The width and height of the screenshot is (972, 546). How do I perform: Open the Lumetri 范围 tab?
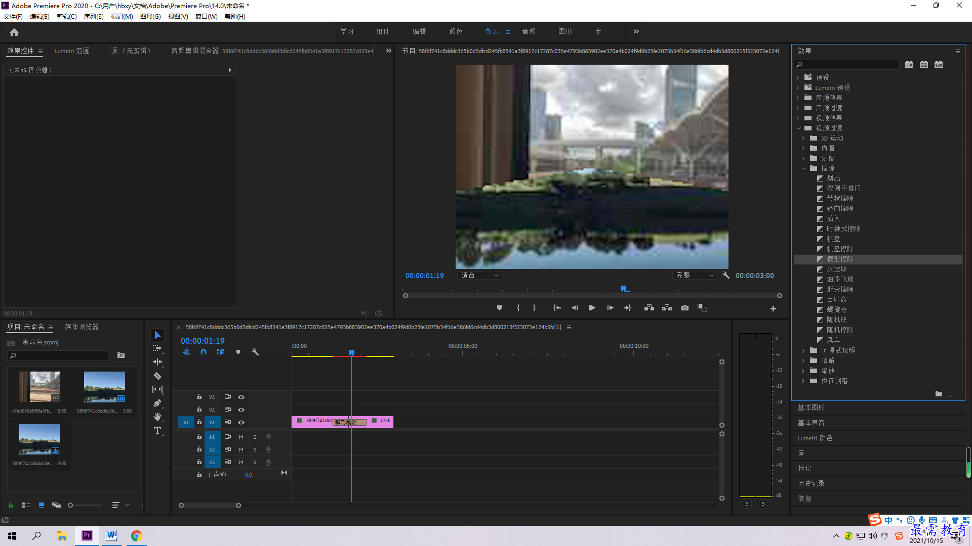click(x=72, y=51)
